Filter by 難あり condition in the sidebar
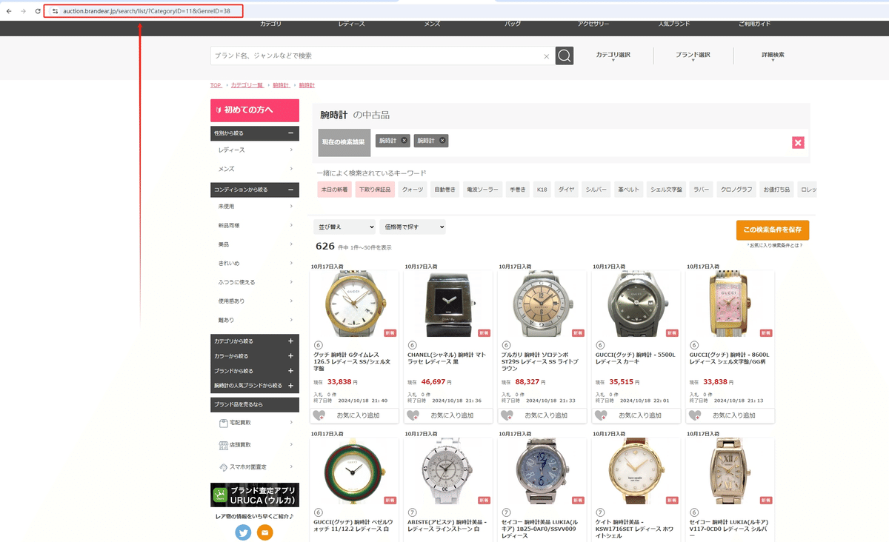889x542 pixels. [255, 320]
